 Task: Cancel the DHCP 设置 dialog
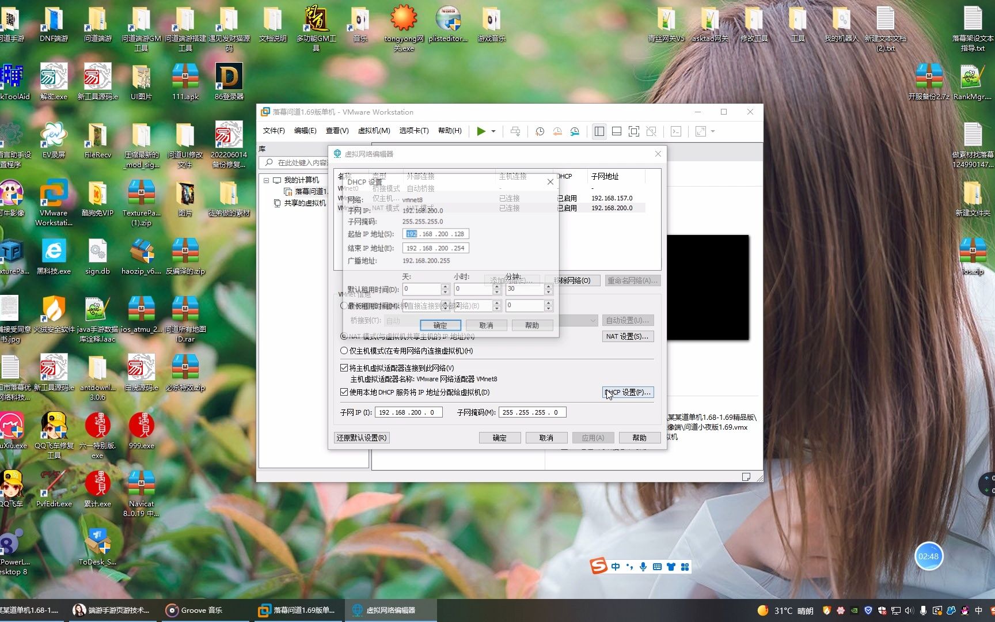pyautogui.click(x=486, y=325)
